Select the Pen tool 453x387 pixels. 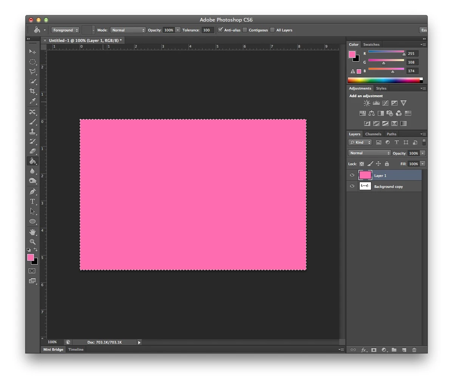pos(32,192)
